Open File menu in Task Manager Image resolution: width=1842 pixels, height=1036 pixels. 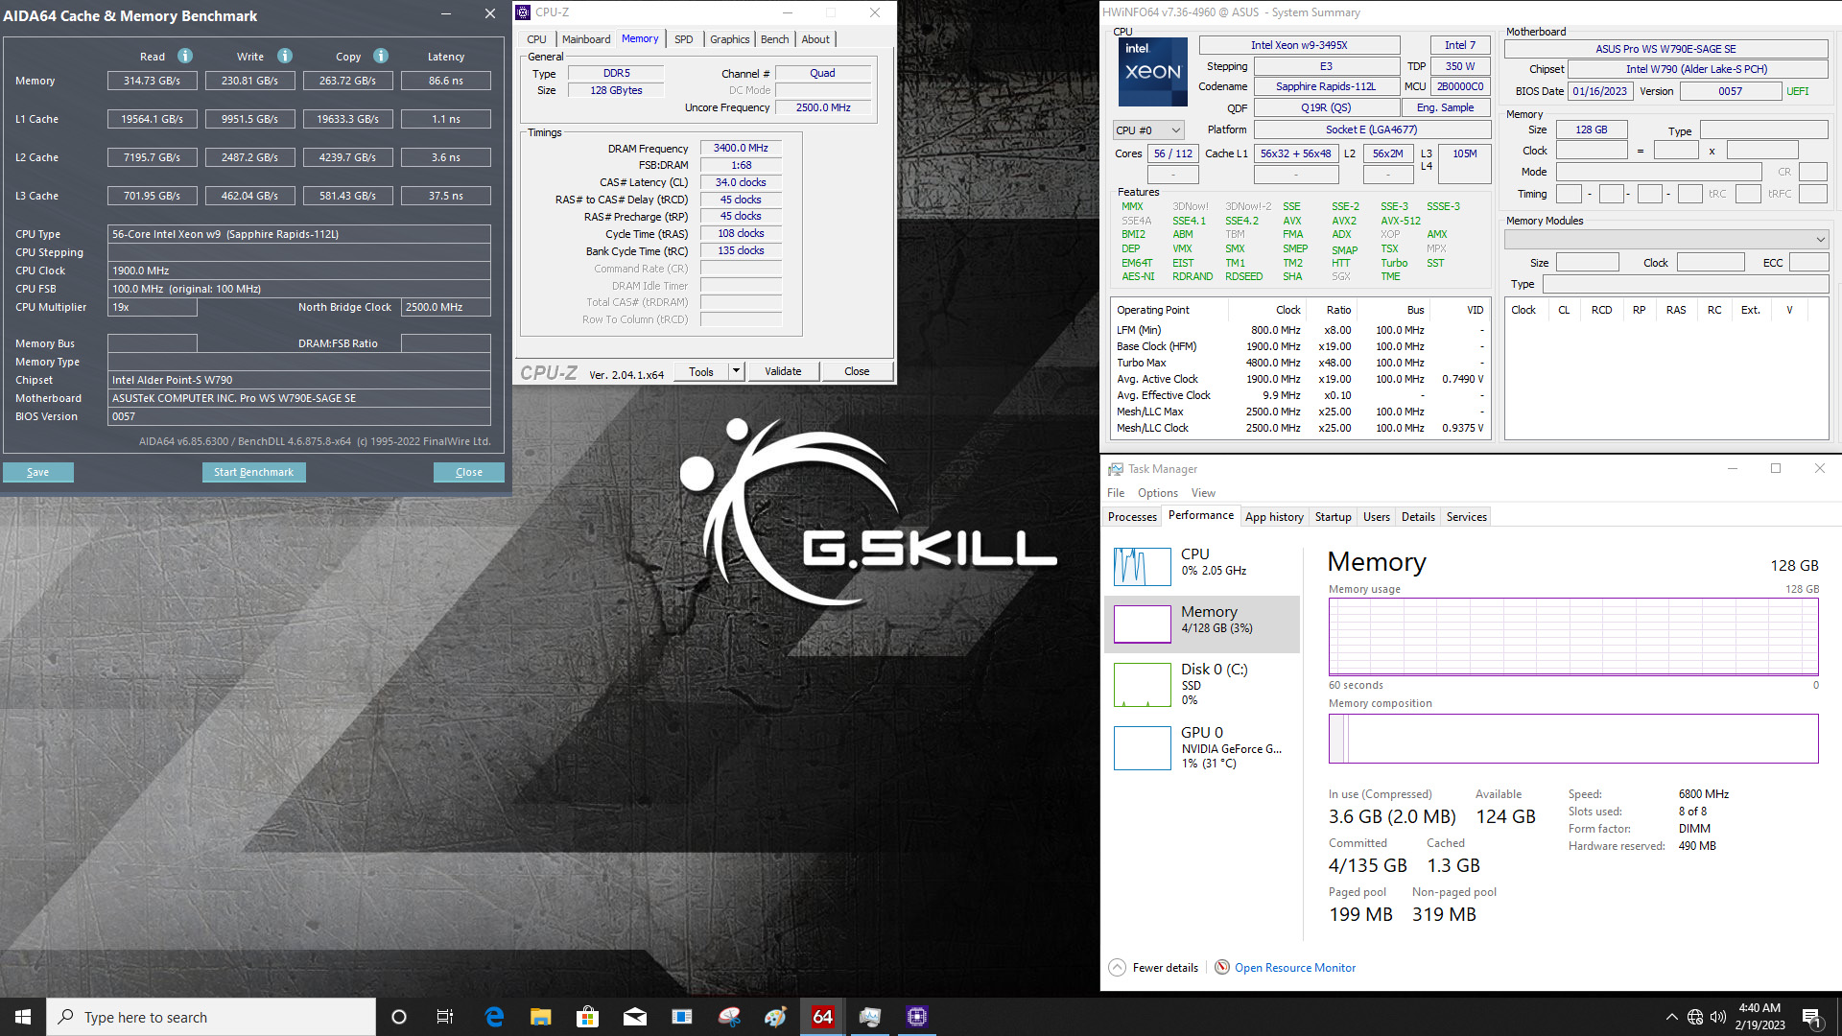1116,493
